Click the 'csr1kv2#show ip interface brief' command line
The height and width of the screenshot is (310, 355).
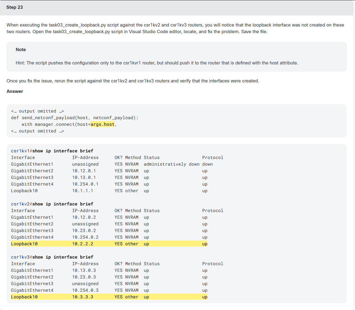[52, 204]
